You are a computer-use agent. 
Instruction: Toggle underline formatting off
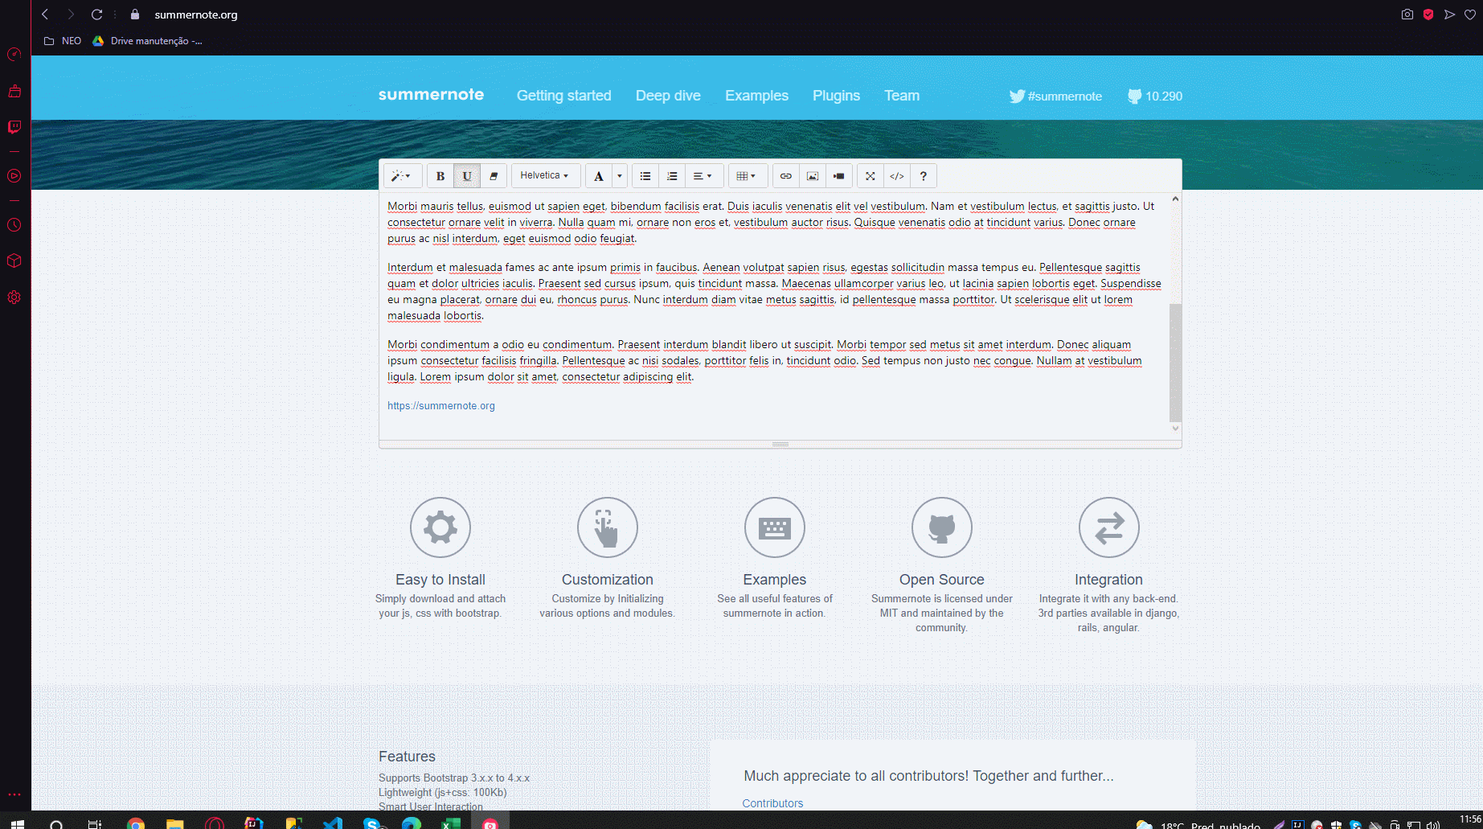pyautogui.click(x=467, y=175)
